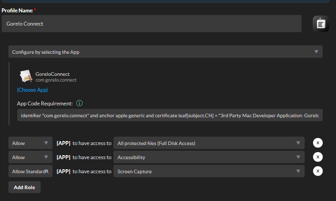Open Allow dropdown for Full Disk Access
This screenshot has height=201, width=336.
pyautogui.click(x=30, y=143)
